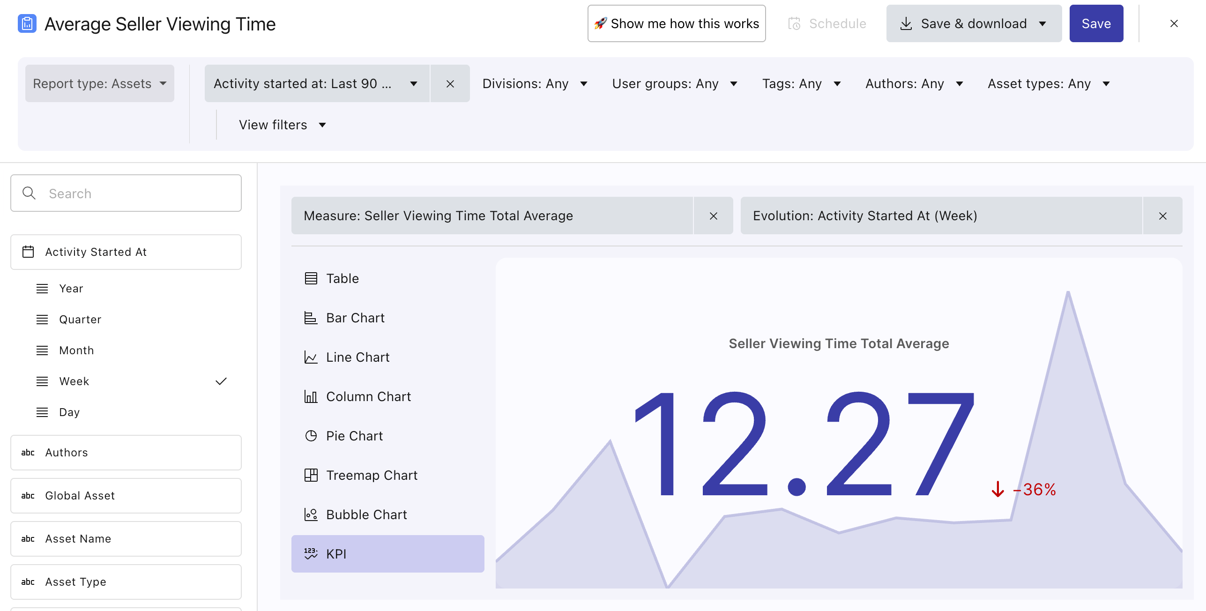The image size is (1206, 611).
Task: Select the Pie Chart icon
Action: click(x=311, y=436)
